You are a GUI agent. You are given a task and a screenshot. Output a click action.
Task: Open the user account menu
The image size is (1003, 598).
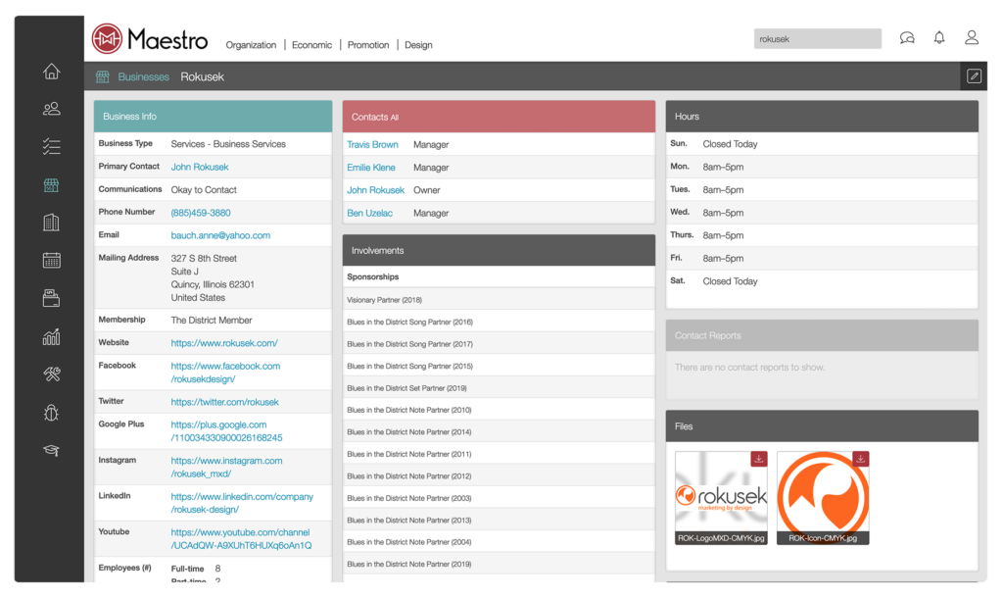971,37
